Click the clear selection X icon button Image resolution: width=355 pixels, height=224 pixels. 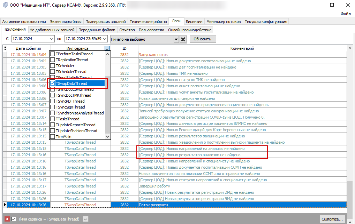point(183,39)
